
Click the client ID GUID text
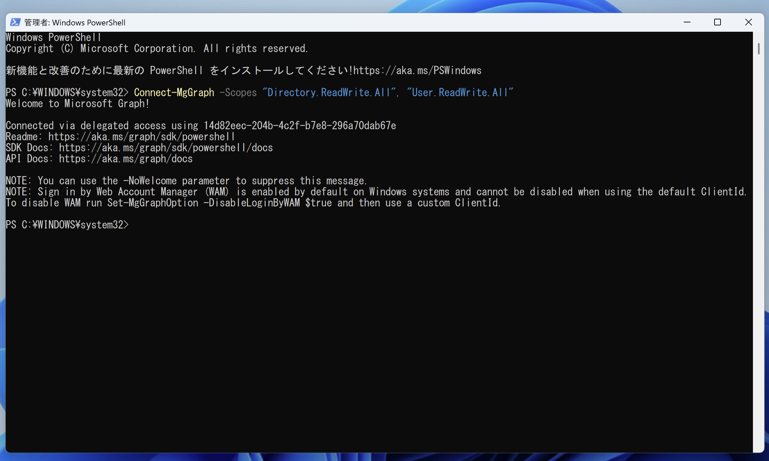[300, 126]
